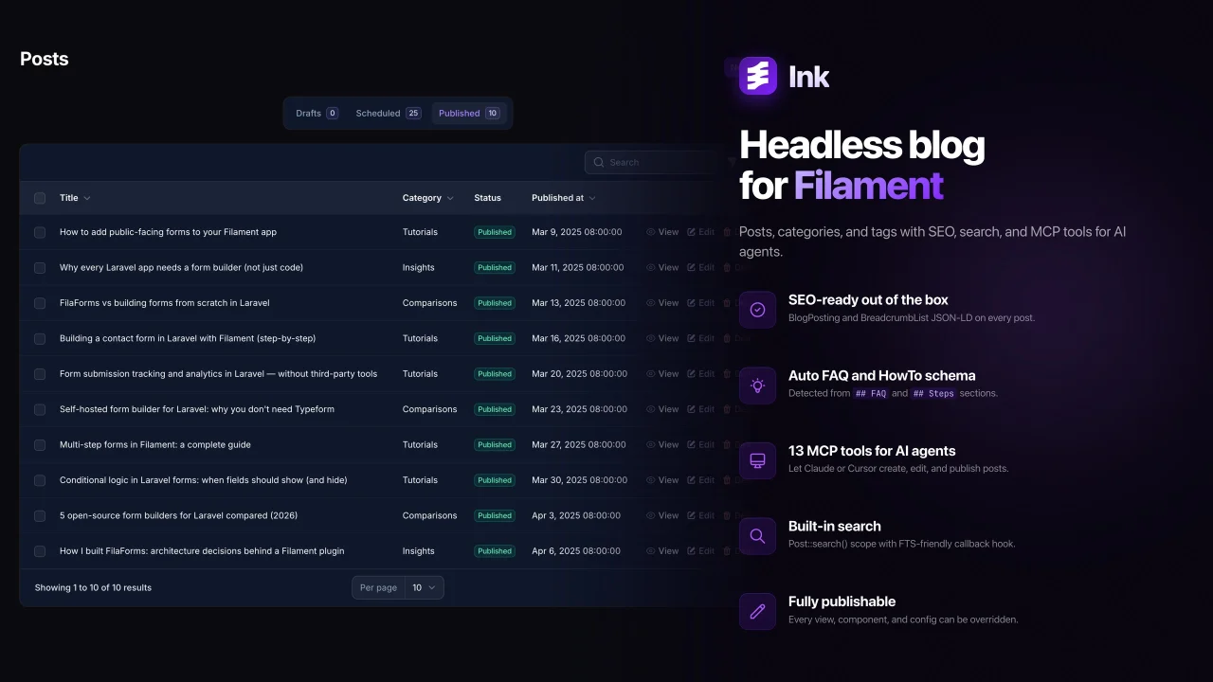View the 'How I built FilaForms' post
The image size is (1213, 682).
point(662,551)
